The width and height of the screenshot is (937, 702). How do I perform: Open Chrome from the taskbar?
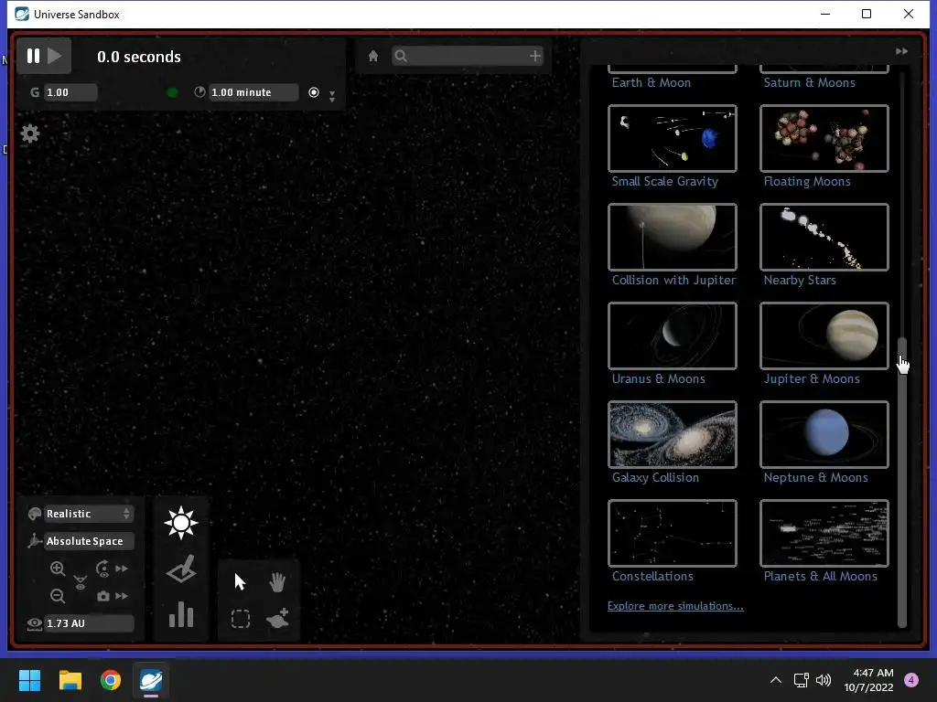pyautogui.click(x=111, y=680)
